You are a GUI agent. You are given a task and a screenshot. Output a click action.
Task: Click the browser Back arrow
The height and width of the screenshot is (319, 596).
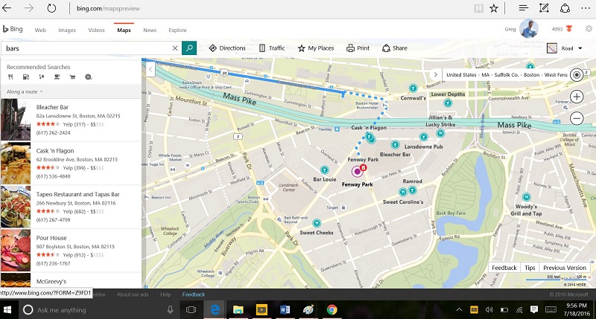(7, 8)
